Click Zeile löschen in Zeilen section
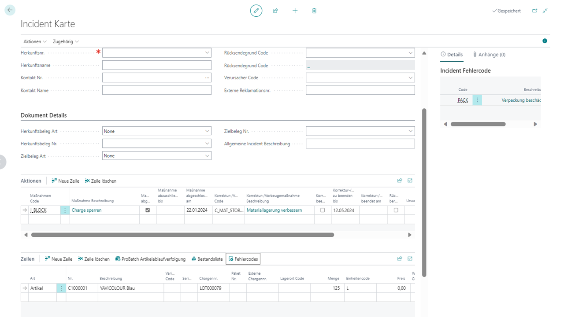Image resolution: width=564 pixels, height=317 pixels. (x=93, y=259)
